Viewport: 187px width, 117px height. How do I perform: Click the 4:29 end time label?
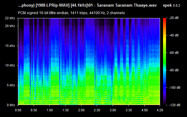[x=160, y=110]
